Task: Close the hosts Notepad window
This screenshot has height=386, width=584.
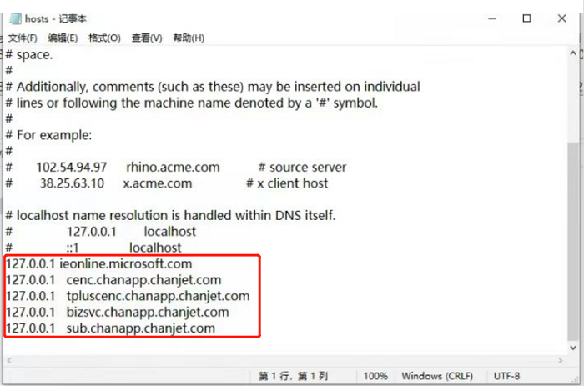Action: click(x=562, y=18)
